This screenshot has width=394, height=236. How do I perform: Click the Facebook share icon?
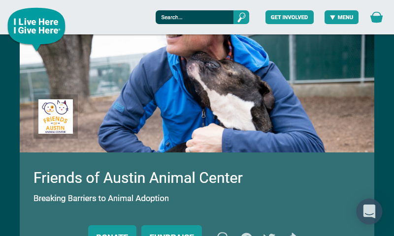click(246, 235)
